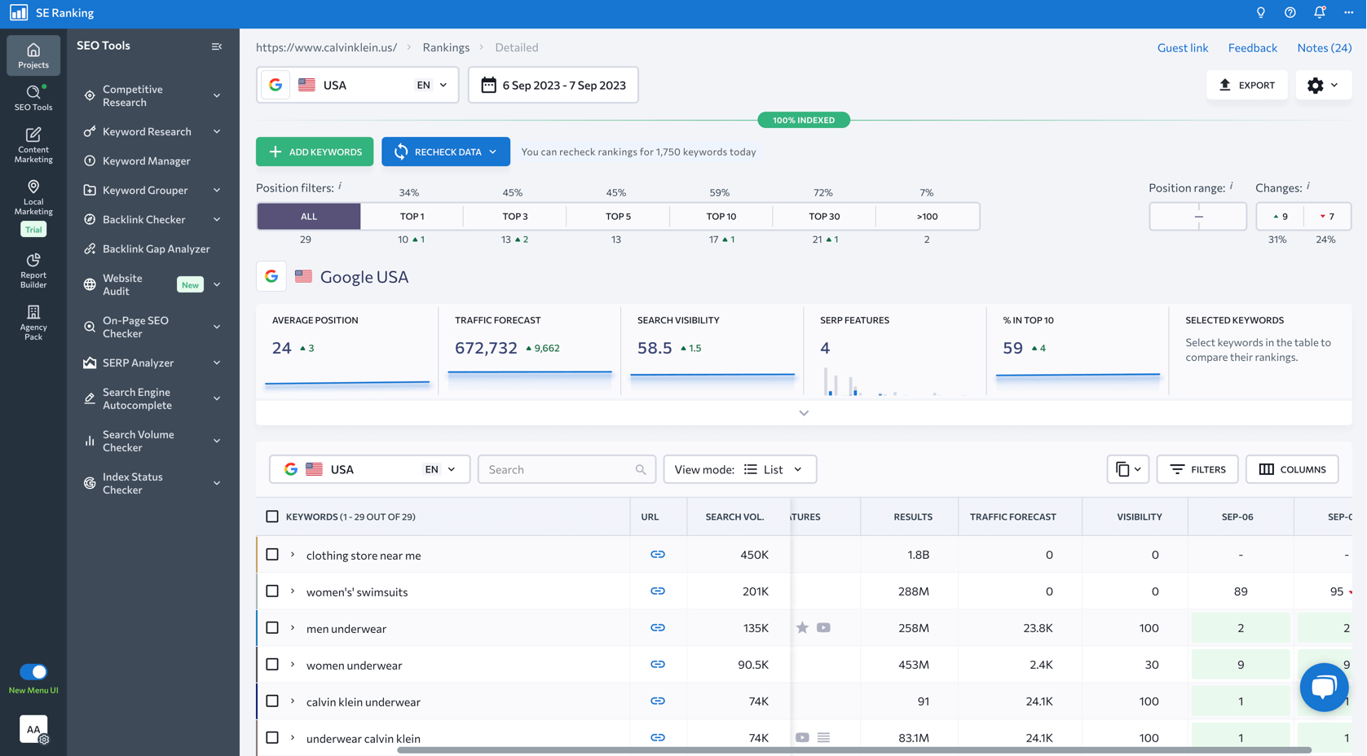Click the Add Keywords button
1367x756 pixels.
tap(315, 152)
